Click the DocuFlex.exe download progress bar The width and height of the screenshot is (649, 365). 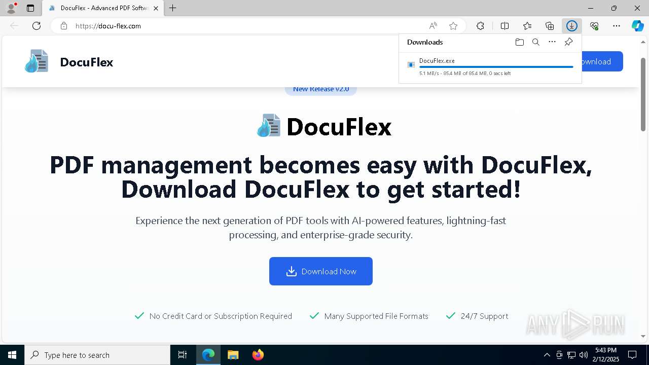coord(496,67)
